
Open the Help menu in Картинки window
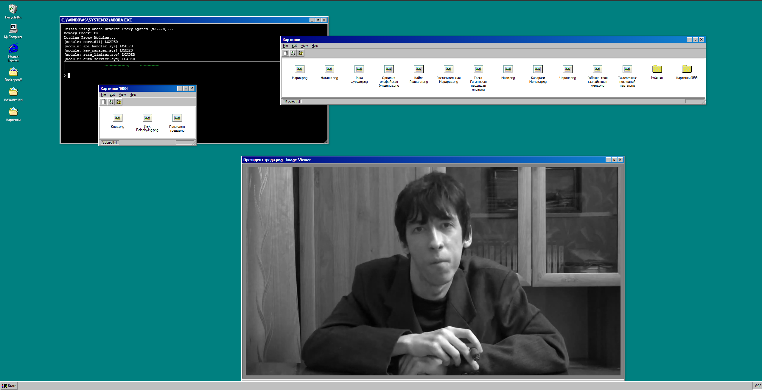point(315,46)
